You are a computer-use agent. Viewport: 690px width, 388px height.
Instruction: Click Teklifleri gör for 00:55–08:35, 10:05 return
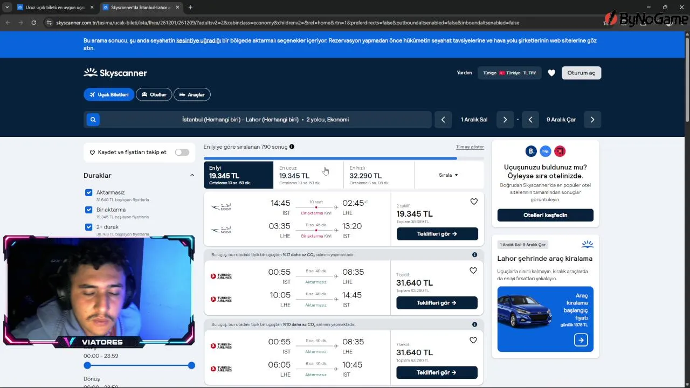pyautogui.click(x=437, y=303)
